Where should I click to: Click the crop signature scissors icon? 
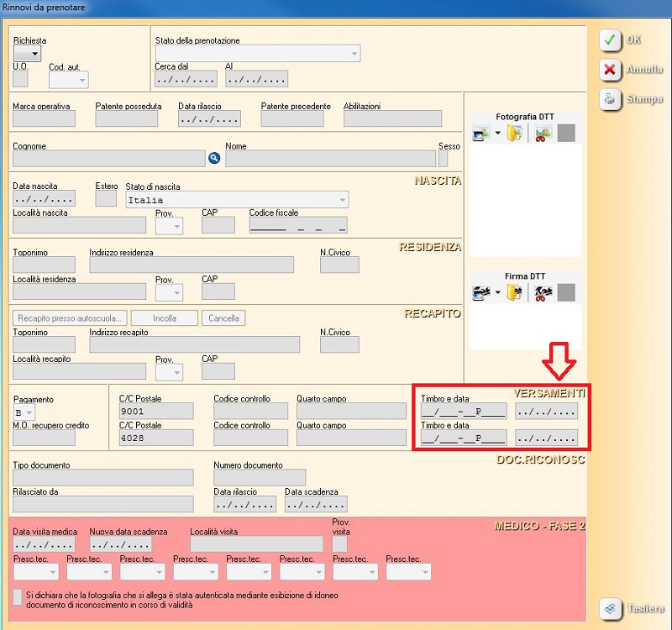543,293
